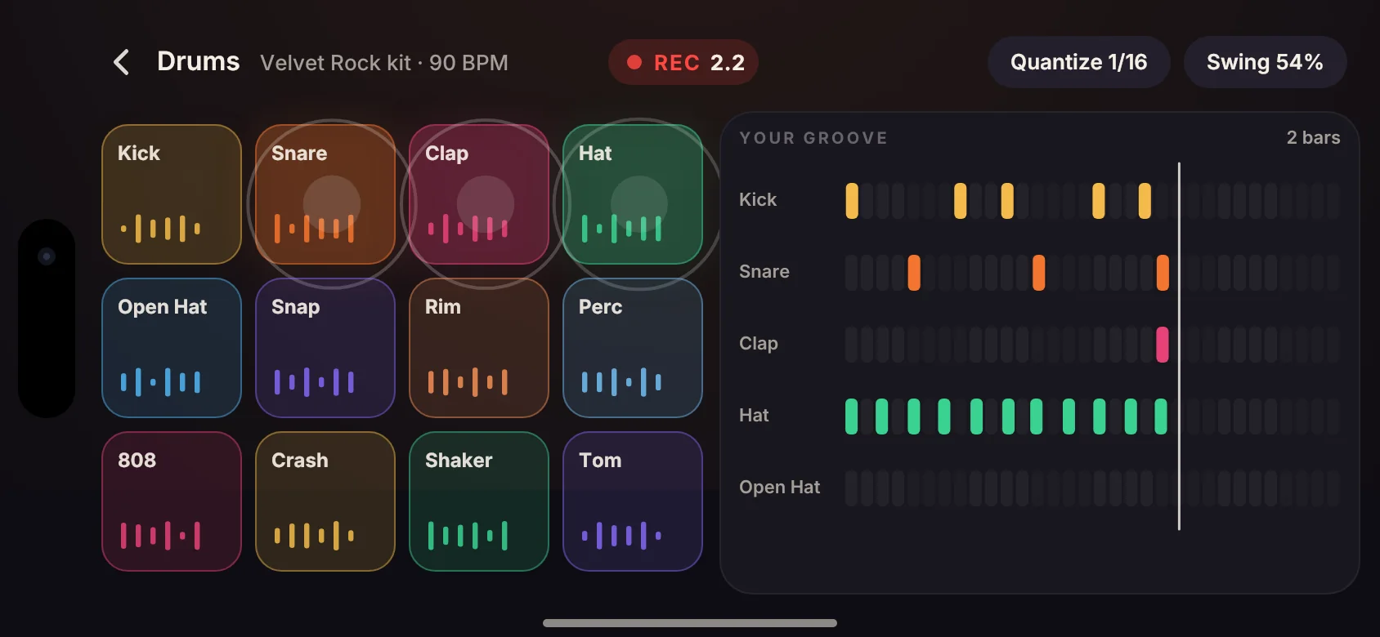Trigger the Open Hat pad
The width and height of the screenshot is (1380, 637).
172,348
